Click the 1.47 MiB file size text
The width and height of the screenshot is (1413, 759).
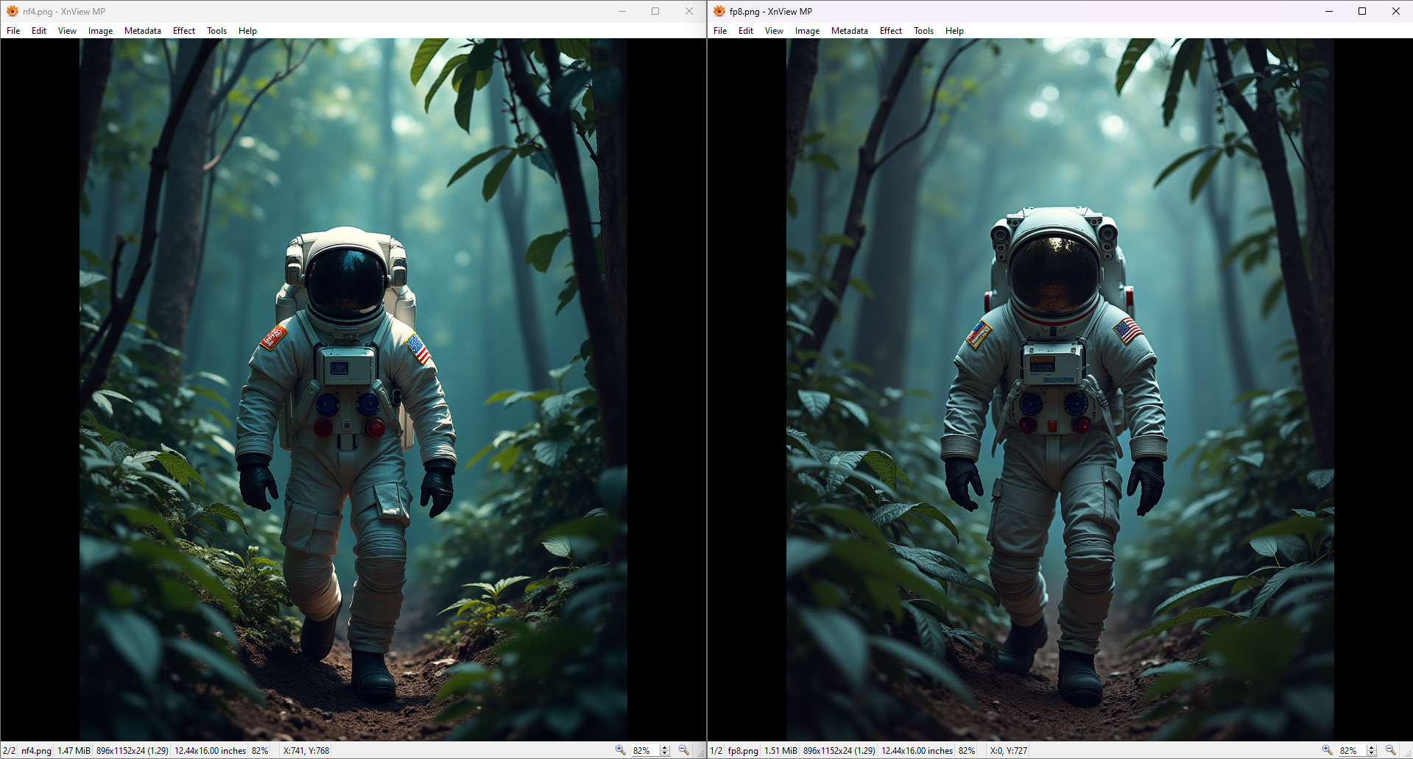point(74,751)
